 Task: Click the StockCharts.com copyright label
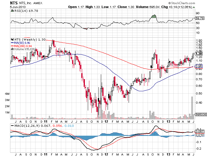[182, 3]
